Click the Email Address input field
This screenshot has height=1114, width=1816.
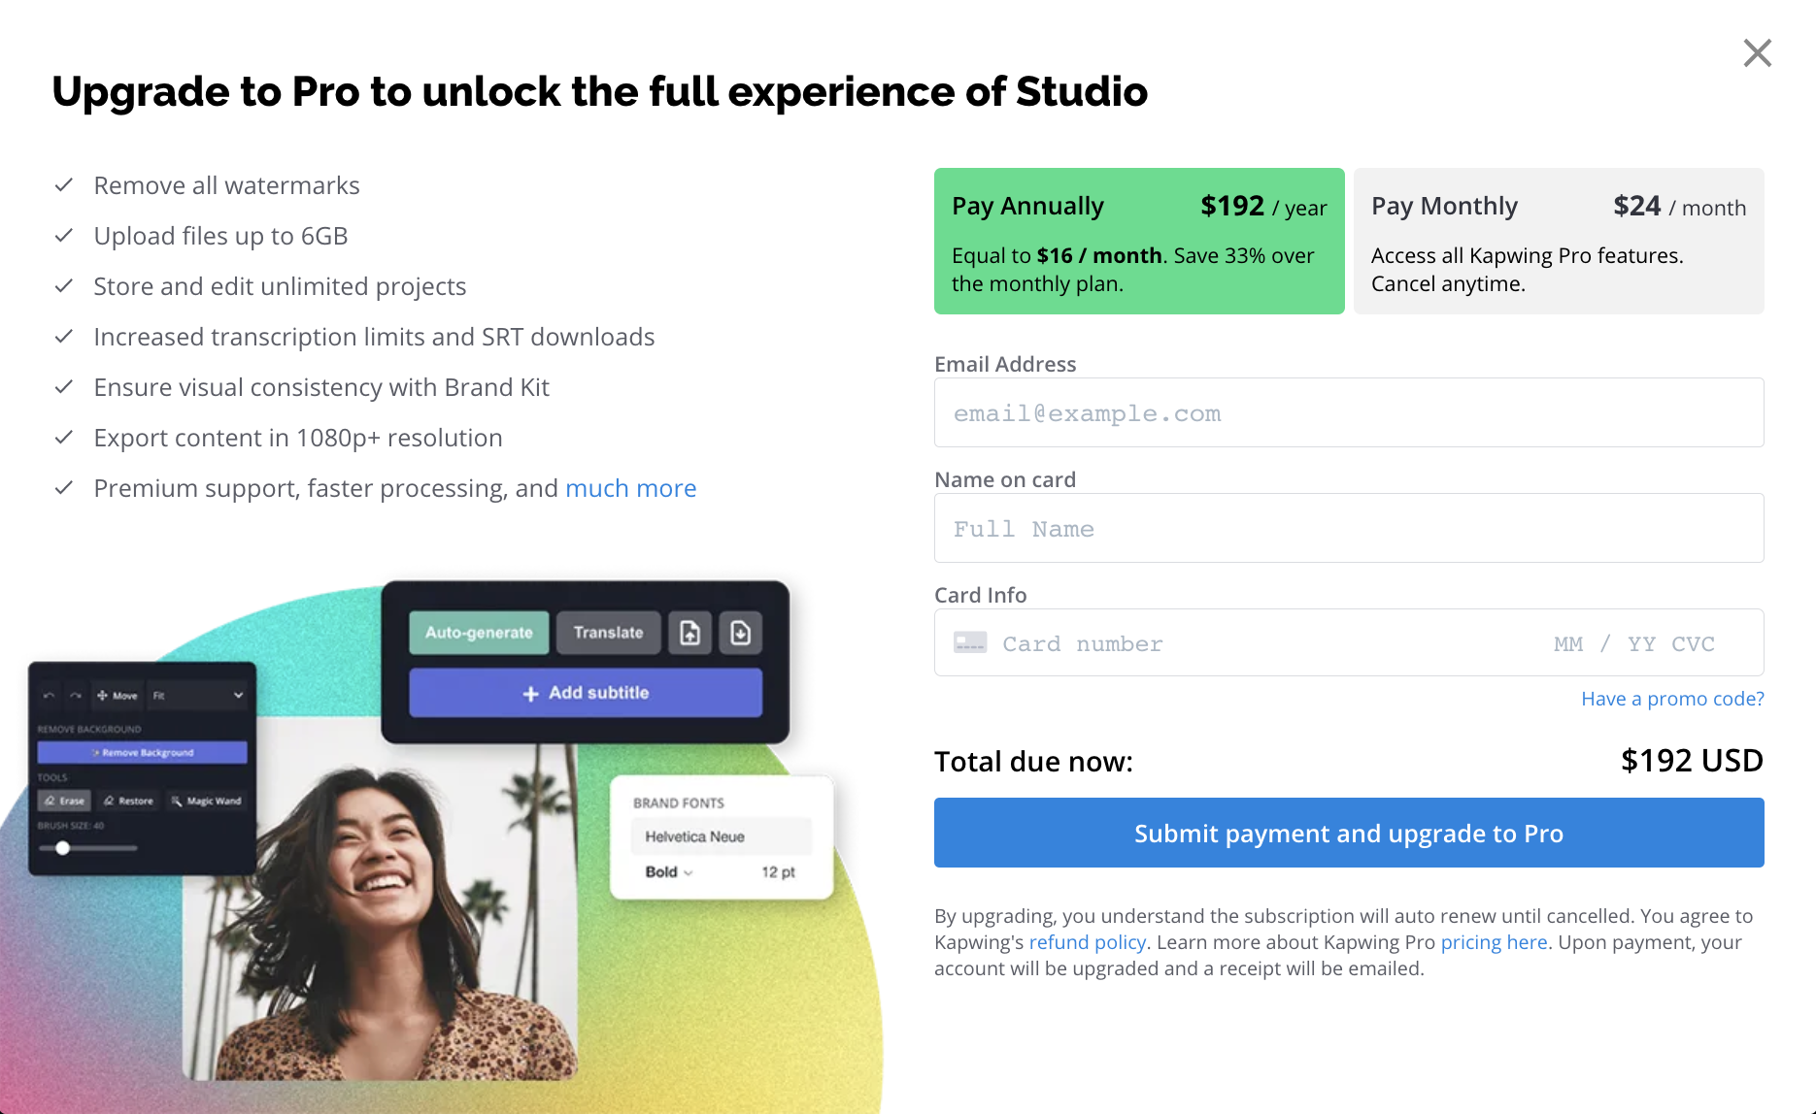tap(1348, 413)
